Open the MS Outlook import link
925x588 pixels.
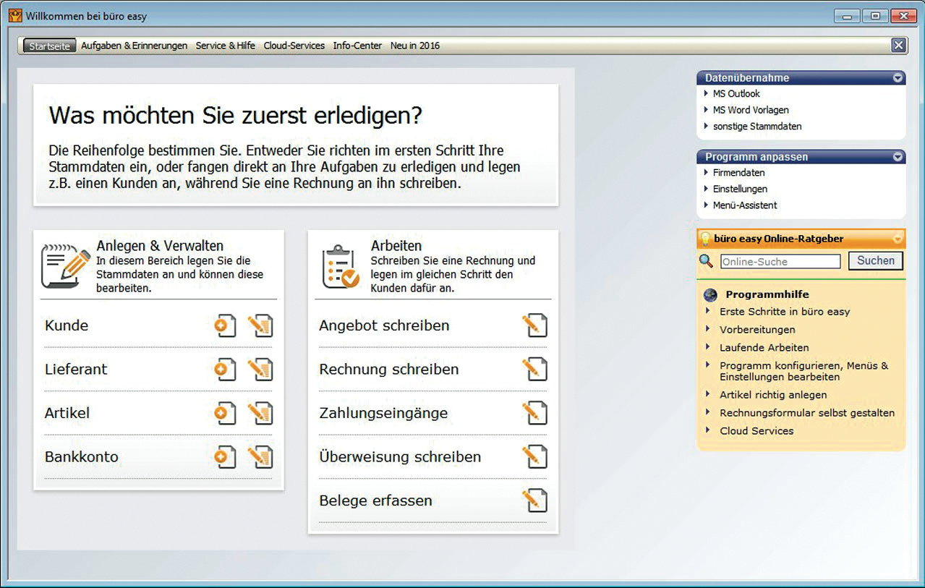(736, 94)
